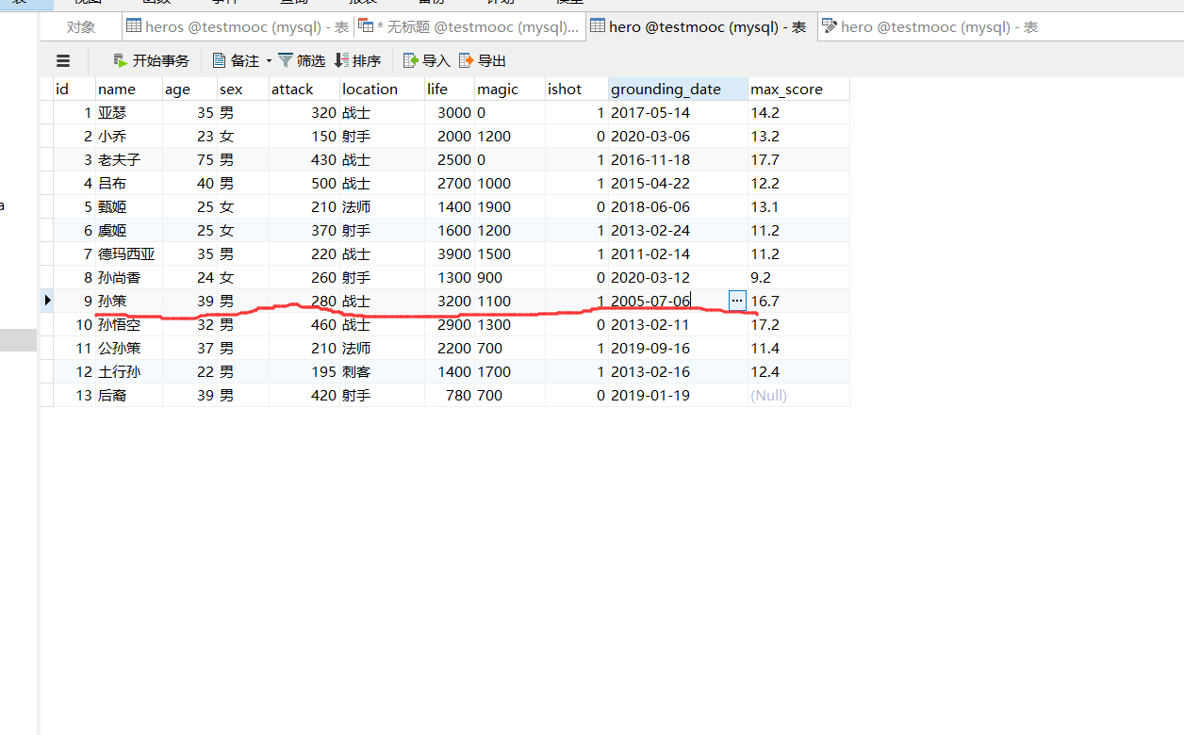The image size is (1184, 735).
Task: Edit the grounding_date field 2005-07-06
Action: [668, 301]
